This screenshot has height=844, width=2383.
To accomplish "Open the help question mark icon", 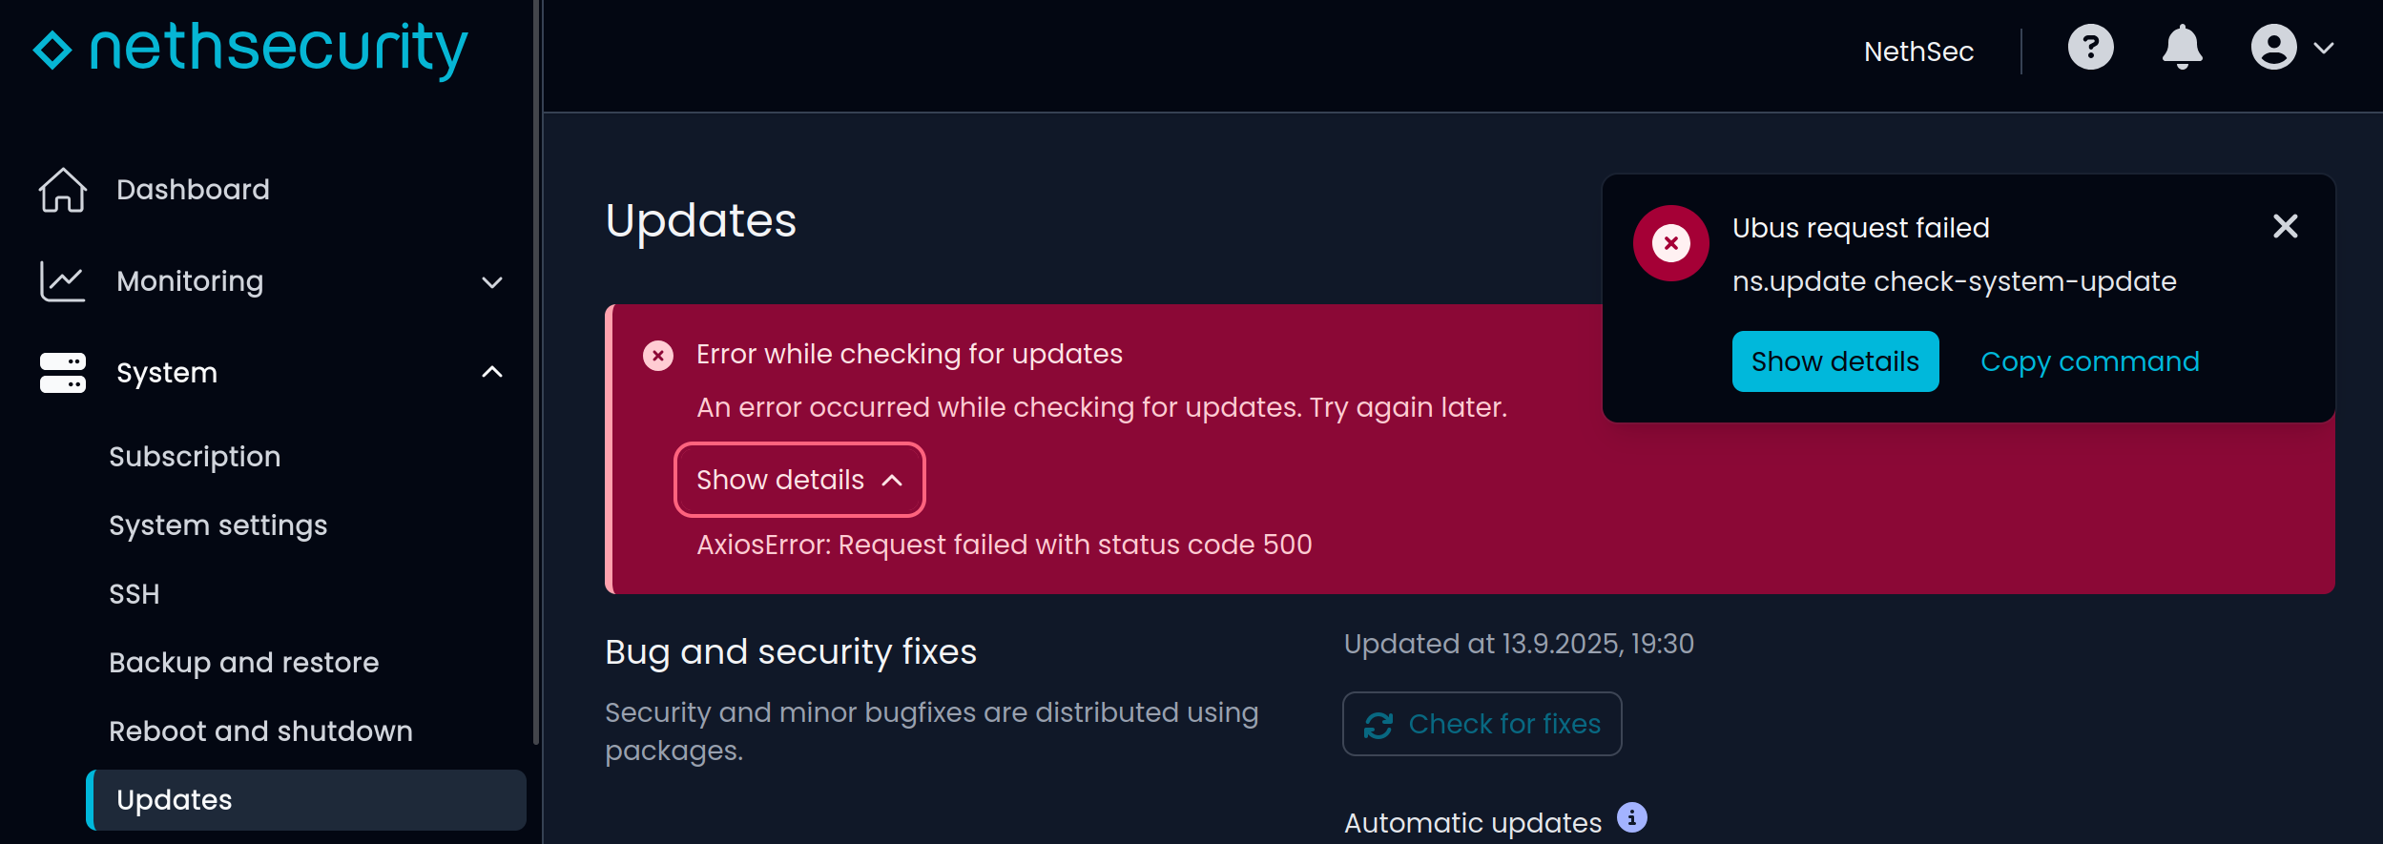I will tap(2090, 48).
